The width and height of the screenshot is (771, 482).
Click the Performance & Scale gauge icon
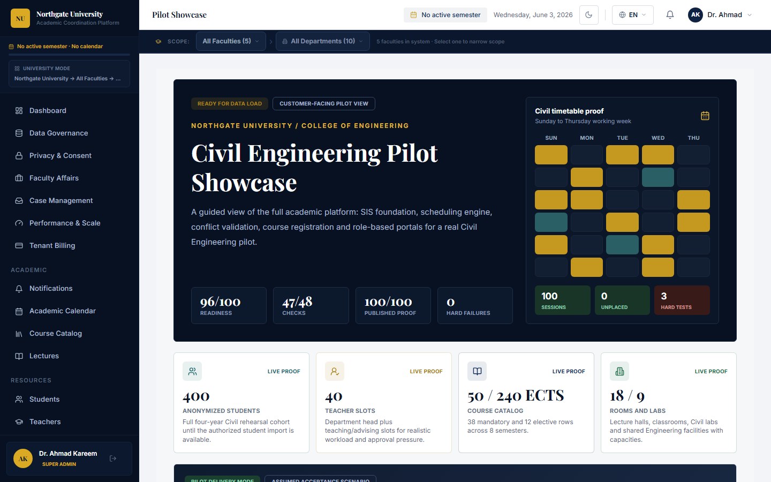pos(19,223)
